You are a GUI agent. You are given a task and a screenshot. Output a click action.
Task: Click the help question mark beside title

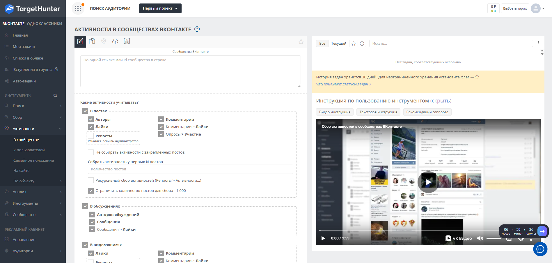[x=197, y=29]
